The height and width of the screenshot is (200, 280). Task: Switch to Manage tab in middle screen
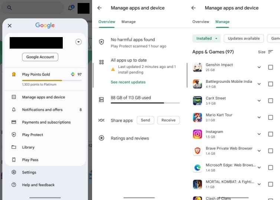(x=128, y=22)
